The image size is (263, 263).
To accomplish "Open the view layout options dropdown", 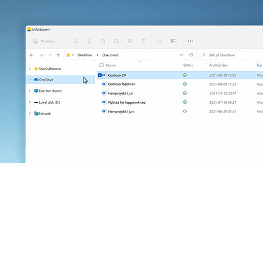I will 174,41.
